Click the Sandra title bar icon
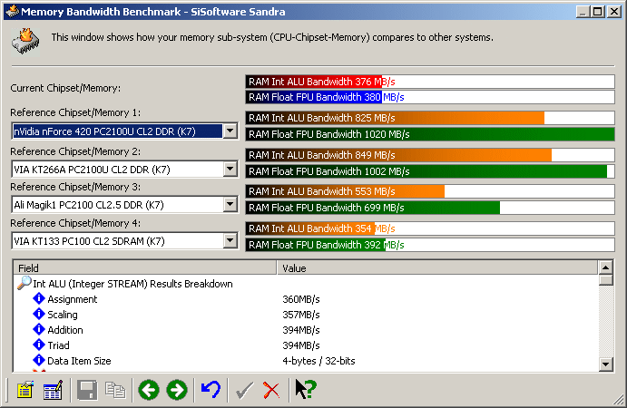The height and width of the screenshot is (408, 627). [13, 11]
